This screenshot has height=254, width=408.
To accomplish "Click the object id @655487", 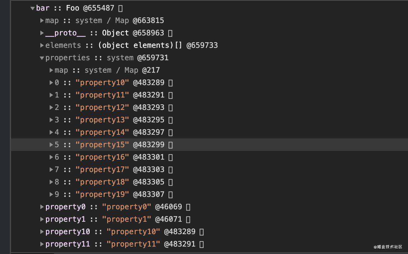I will (99, 8).
